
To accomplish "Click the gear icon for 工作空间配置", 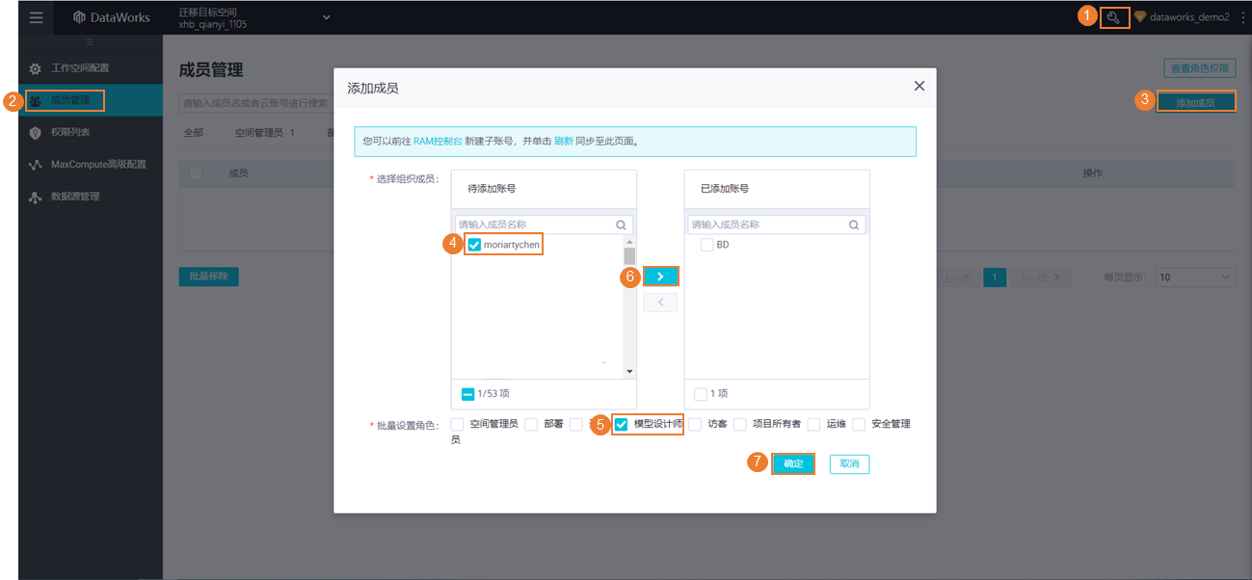I will [36, 68].
